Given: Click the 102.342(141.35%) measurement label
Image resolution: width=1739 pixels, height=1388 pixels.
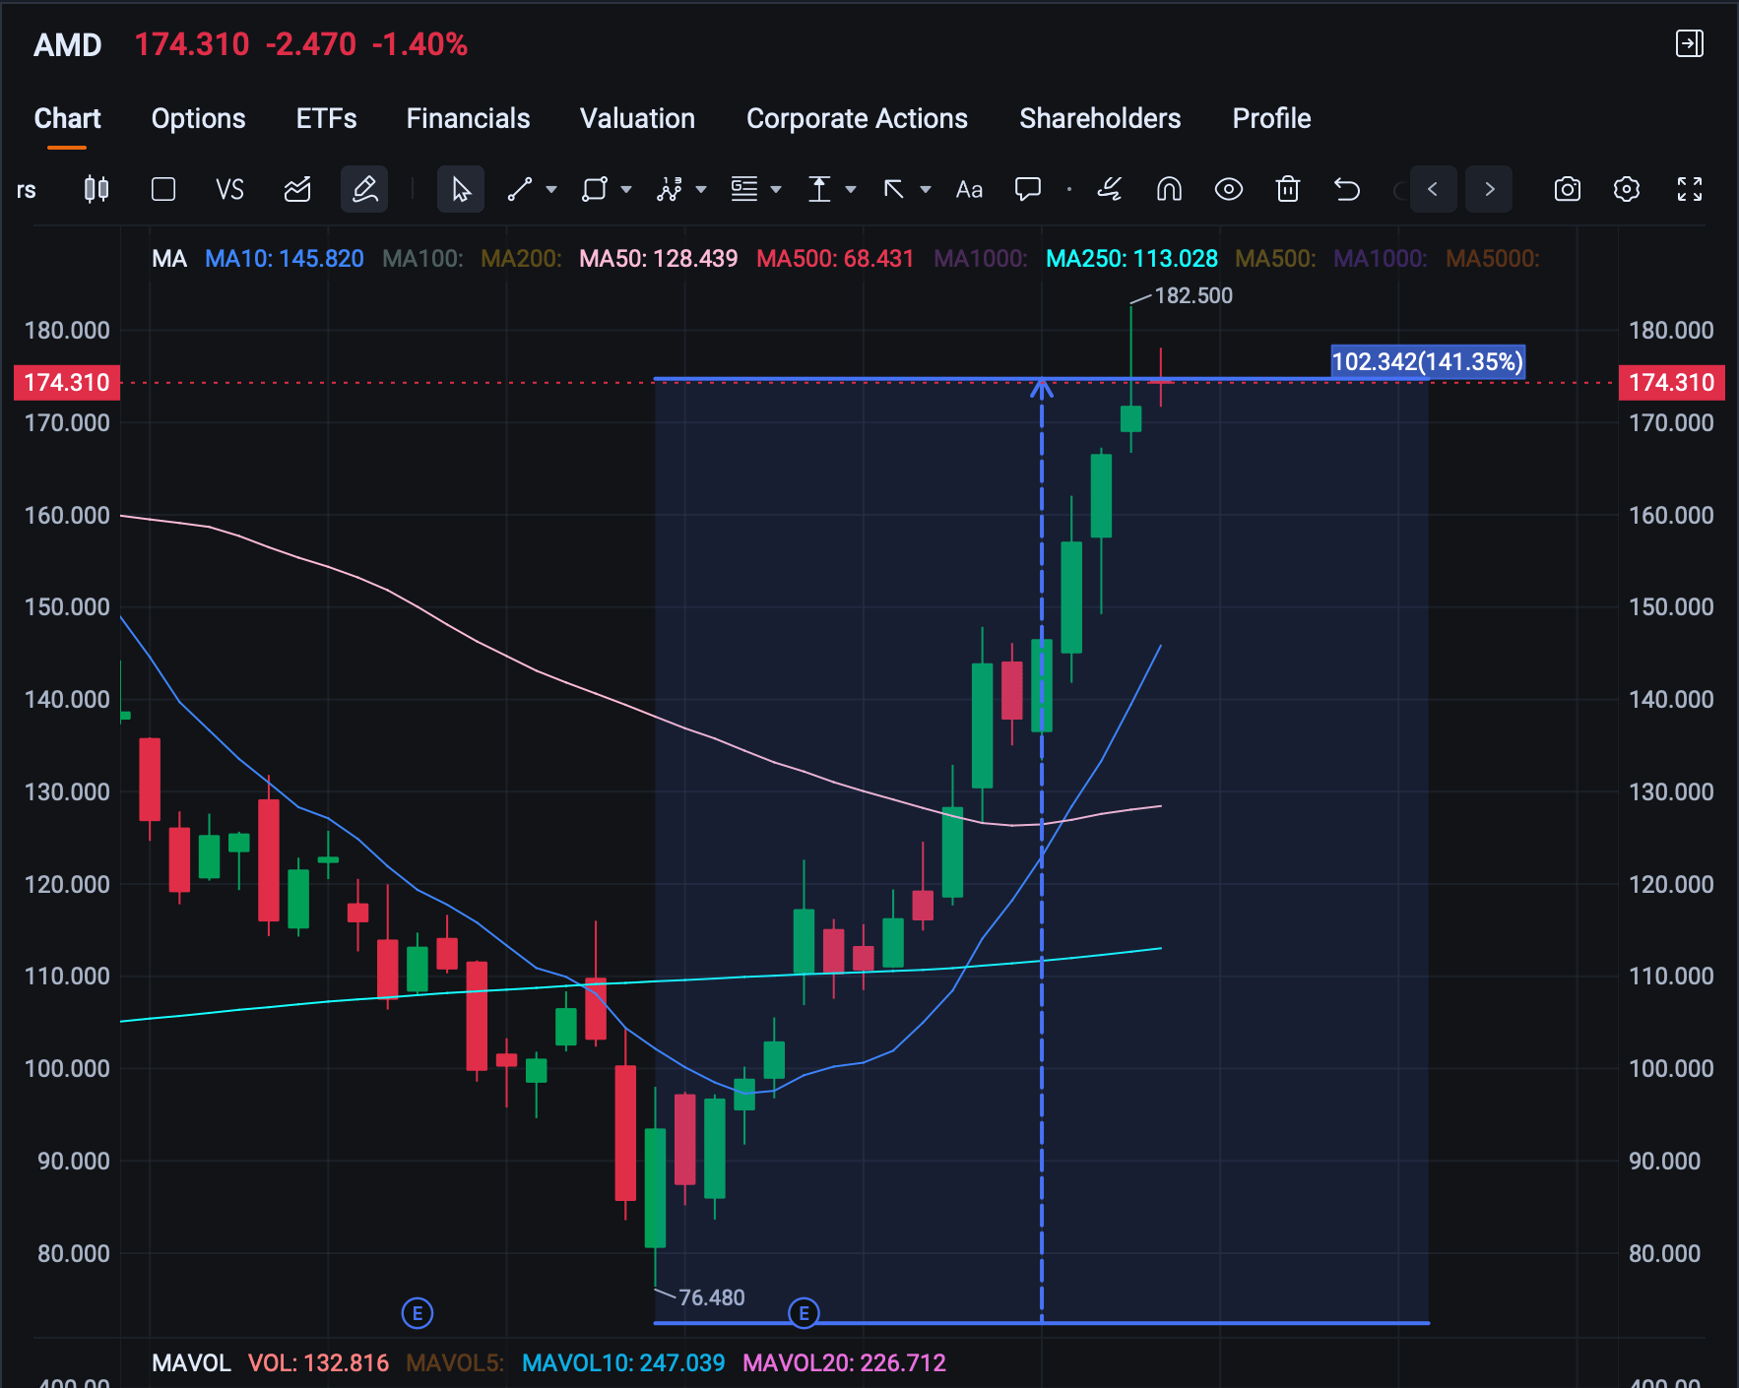Looking at the screenshot, I should click(x=1428, y=361).
